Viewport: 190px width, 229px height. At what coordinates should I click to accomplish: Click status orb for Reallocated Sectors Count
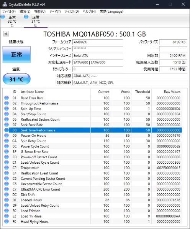coord(7,119)
